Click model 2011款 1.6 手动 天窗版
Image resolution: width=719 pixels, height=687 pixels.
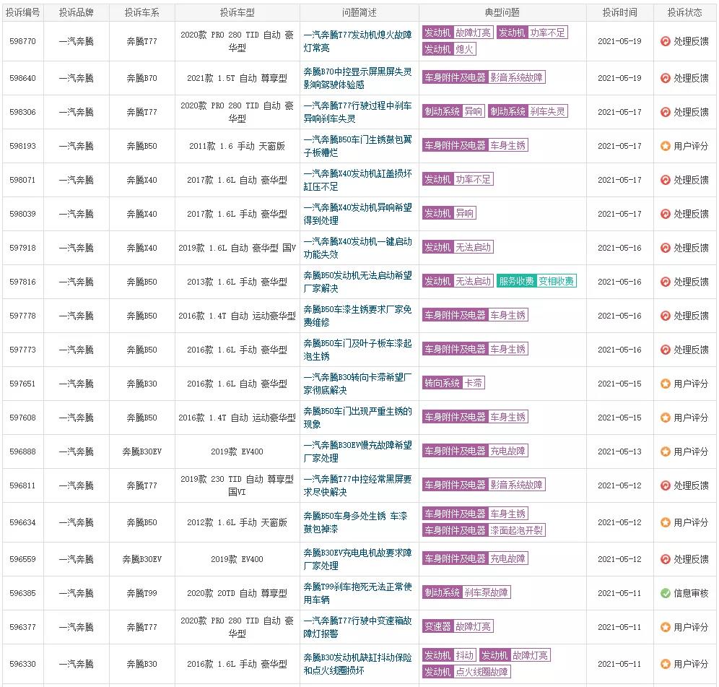(x=237, y=146)
